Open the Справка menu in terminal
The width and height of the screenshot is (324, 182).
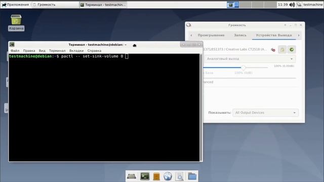tap(94, 51)
